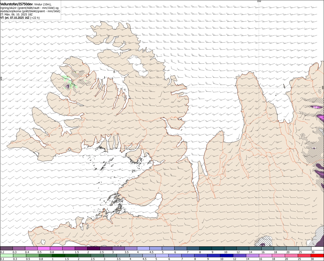
Task: Select upper legend dark purple swatch at 2
Action: [94, 249]
